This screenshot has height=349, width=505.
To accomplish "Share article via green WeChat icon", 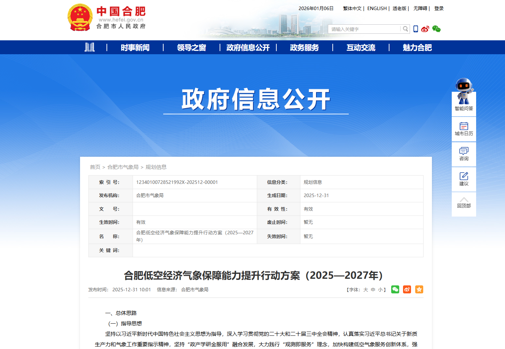I will (395, 289).
